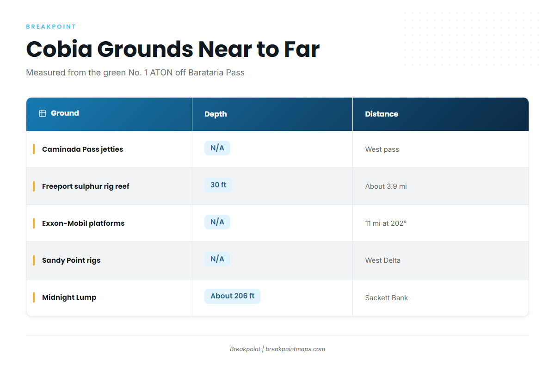Screen dimensions: 555x365
Task: Select the About 206 ft depth badge
Action: coord(233,296)
